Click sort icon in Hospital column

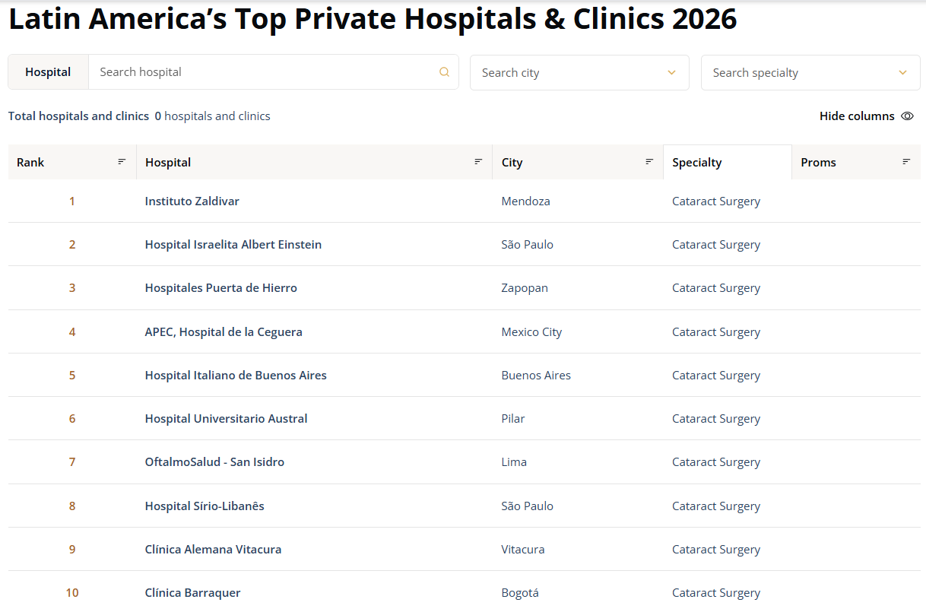(478, 162)
